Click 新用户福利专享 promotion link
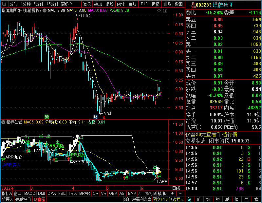 (138, 199)
